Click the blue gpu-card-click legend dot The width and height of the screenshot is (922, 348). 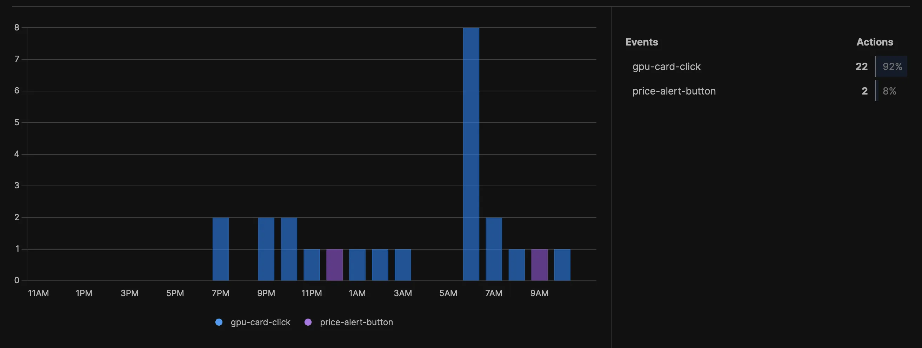tap(219, 322)
